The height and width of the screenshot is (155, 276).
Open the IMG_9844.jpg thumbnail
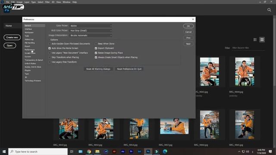coord(245,72)
